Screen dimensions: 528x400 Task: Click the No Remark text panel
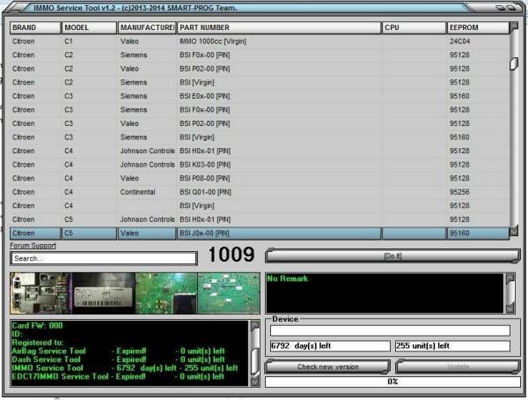385,293
